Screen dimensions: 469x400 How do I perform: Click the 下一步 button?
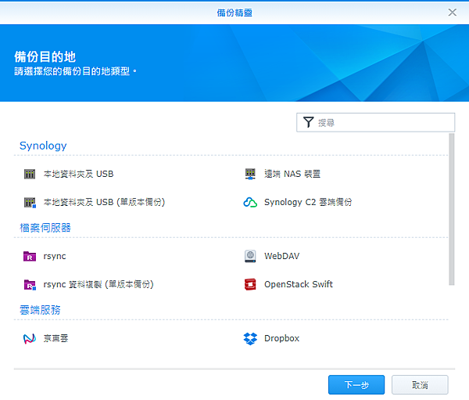[x=356, y=384]
